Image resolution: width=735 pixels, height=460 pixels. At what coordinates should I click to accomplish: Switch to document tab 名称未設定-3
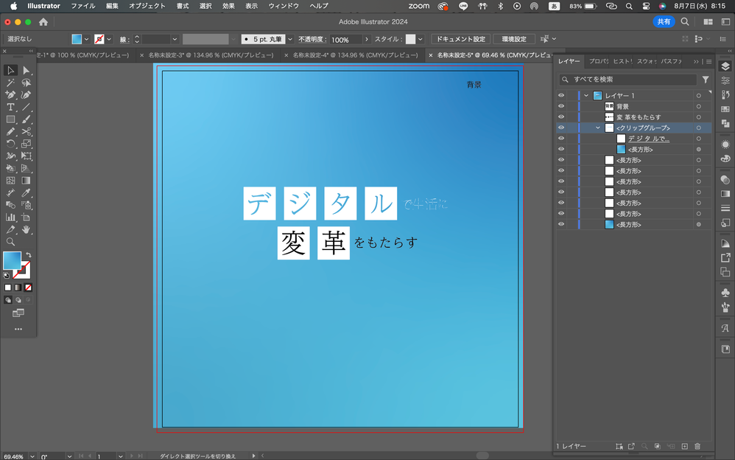point(211,55)
